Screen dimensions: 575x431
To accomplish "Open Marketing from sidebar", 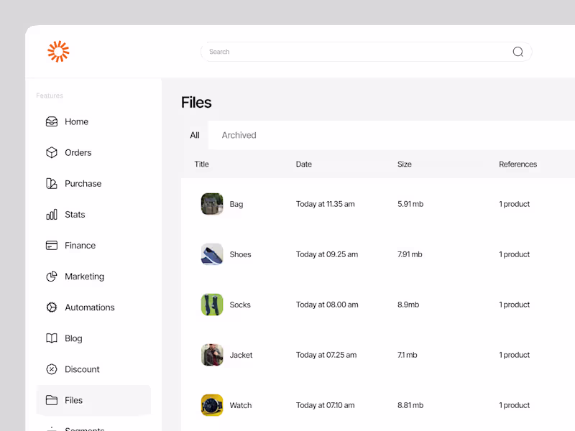I will point(84,277).
